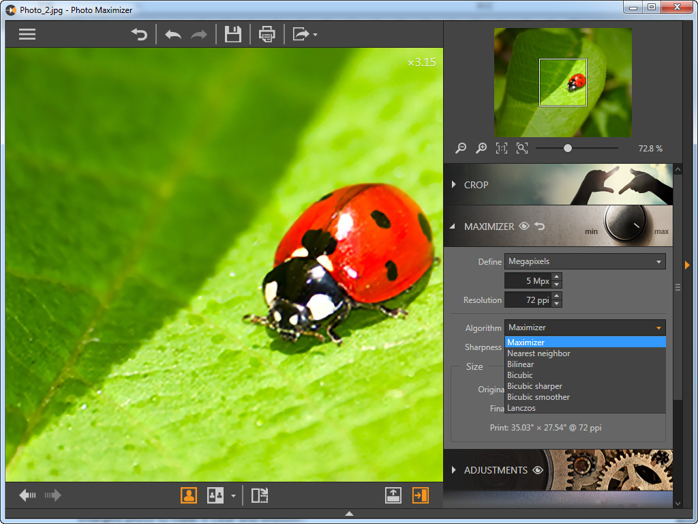Open the hamburger main menu
698x524 pixels.
(x=27, y=34)
